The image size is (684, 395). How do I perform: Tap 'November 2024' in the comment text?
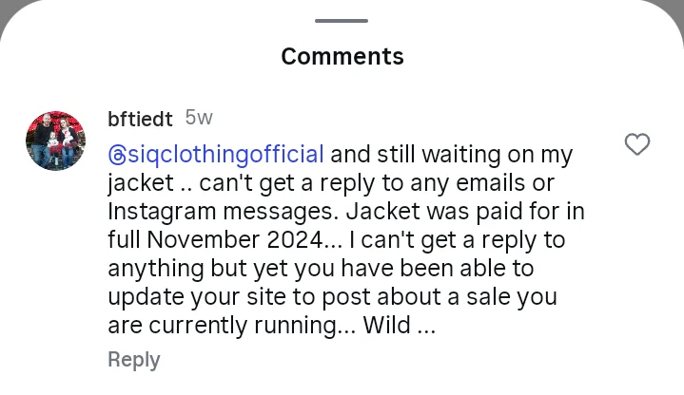click(235, 240)
